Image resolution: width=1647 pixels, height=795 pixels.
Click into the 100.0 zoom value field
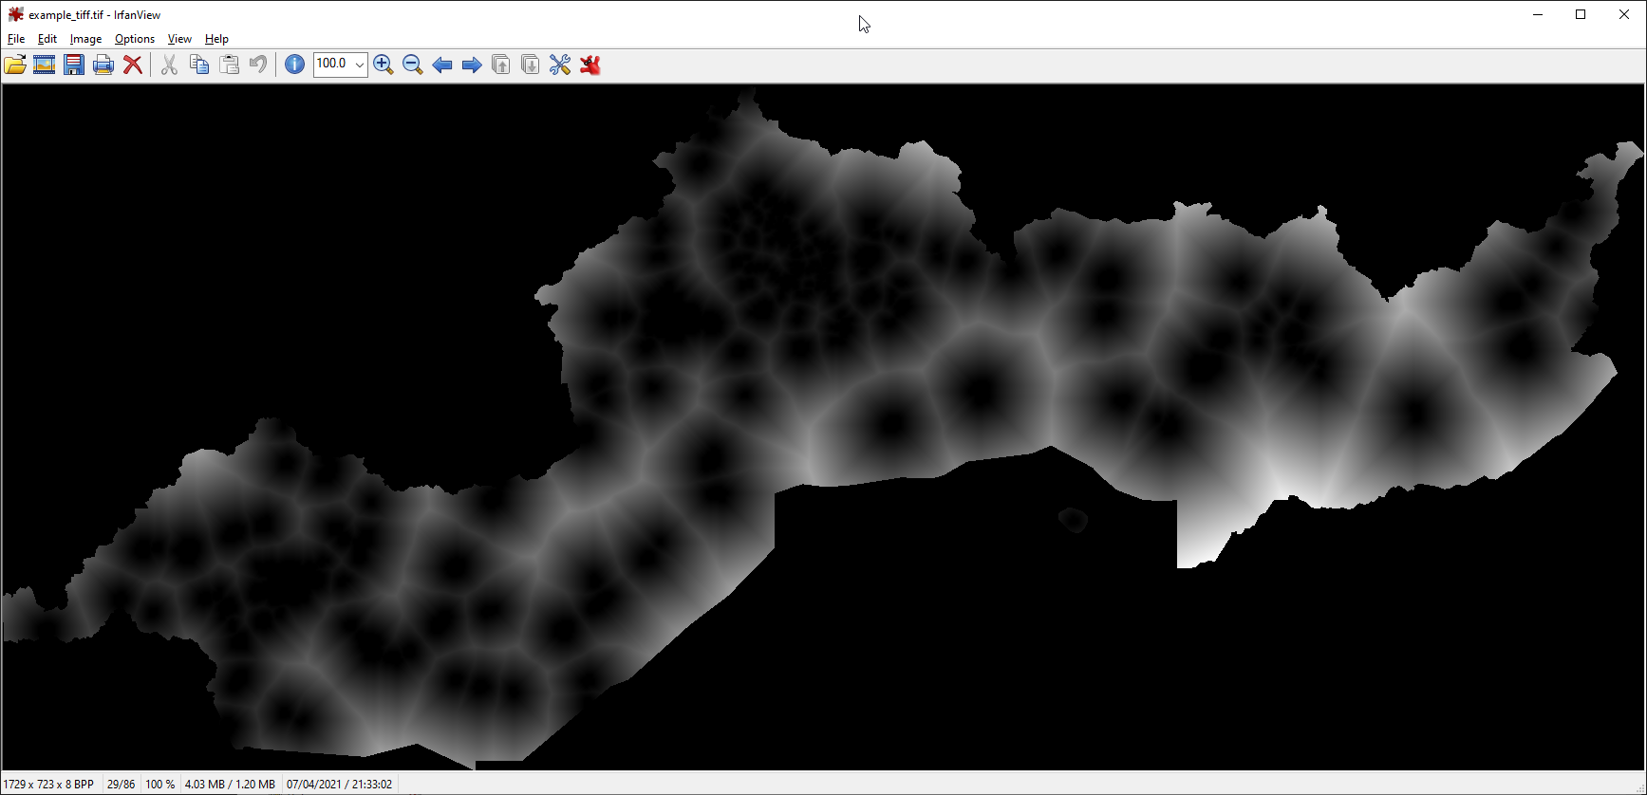pos(332,65)
